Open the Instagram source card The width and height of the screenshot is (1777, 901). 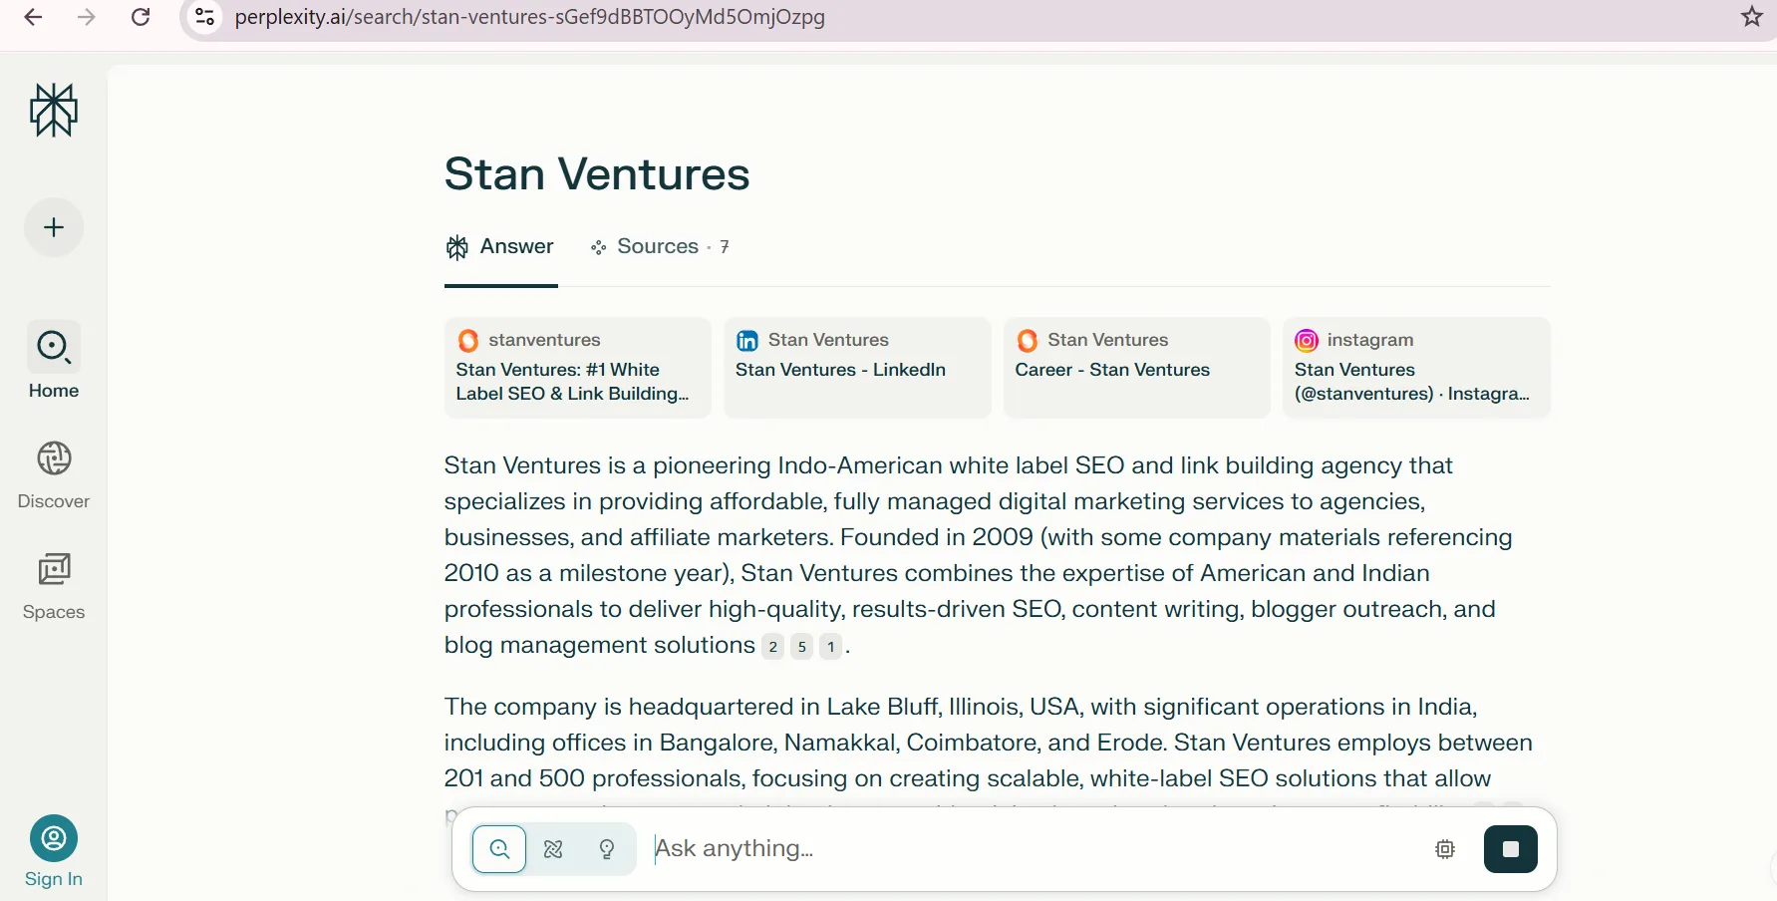(1416, 368)
